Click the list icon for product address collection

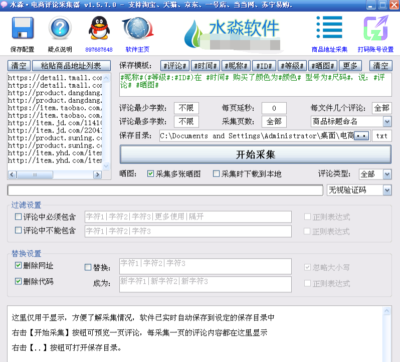point(329,27)
